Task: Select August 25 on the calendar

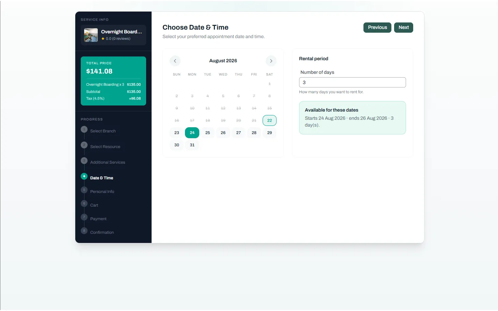Action: [x=207, y=133]
